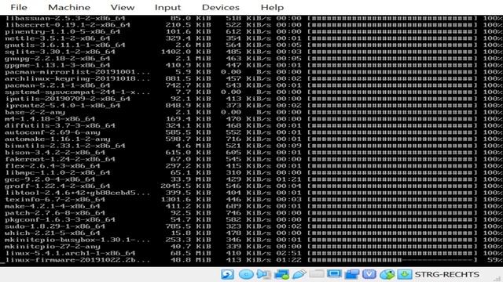The width and height of the screenshot is (503, 282).
Task: Click the binutils-2.33.1-2-x86_64 package name
Action: [64, 146]
